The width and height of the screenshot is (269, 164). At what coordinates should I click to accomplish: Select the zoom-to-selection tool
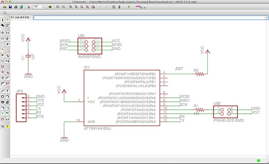pos(93,7)
